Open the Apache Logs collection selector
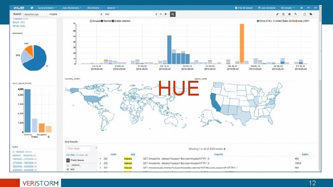The height and width of the screenshot is (187, 333). (x=36, y=14)
